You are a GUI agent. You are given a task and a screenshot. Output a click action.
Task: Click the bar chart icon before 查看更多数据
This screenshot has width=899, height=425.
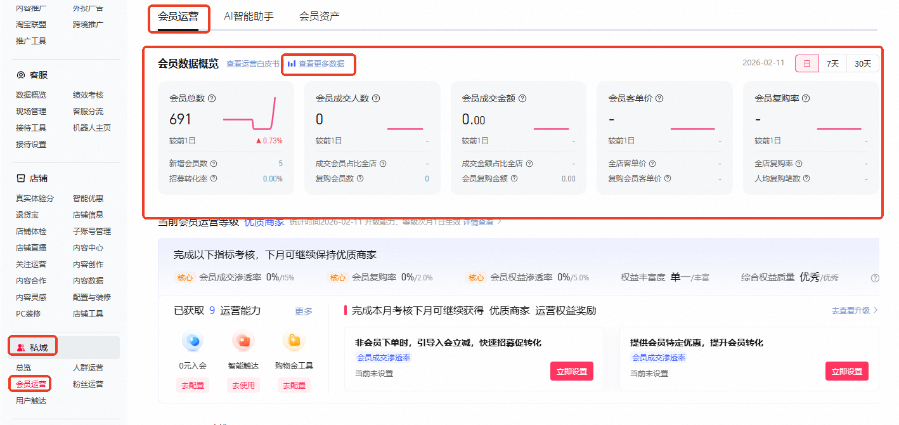coord(292,64)
